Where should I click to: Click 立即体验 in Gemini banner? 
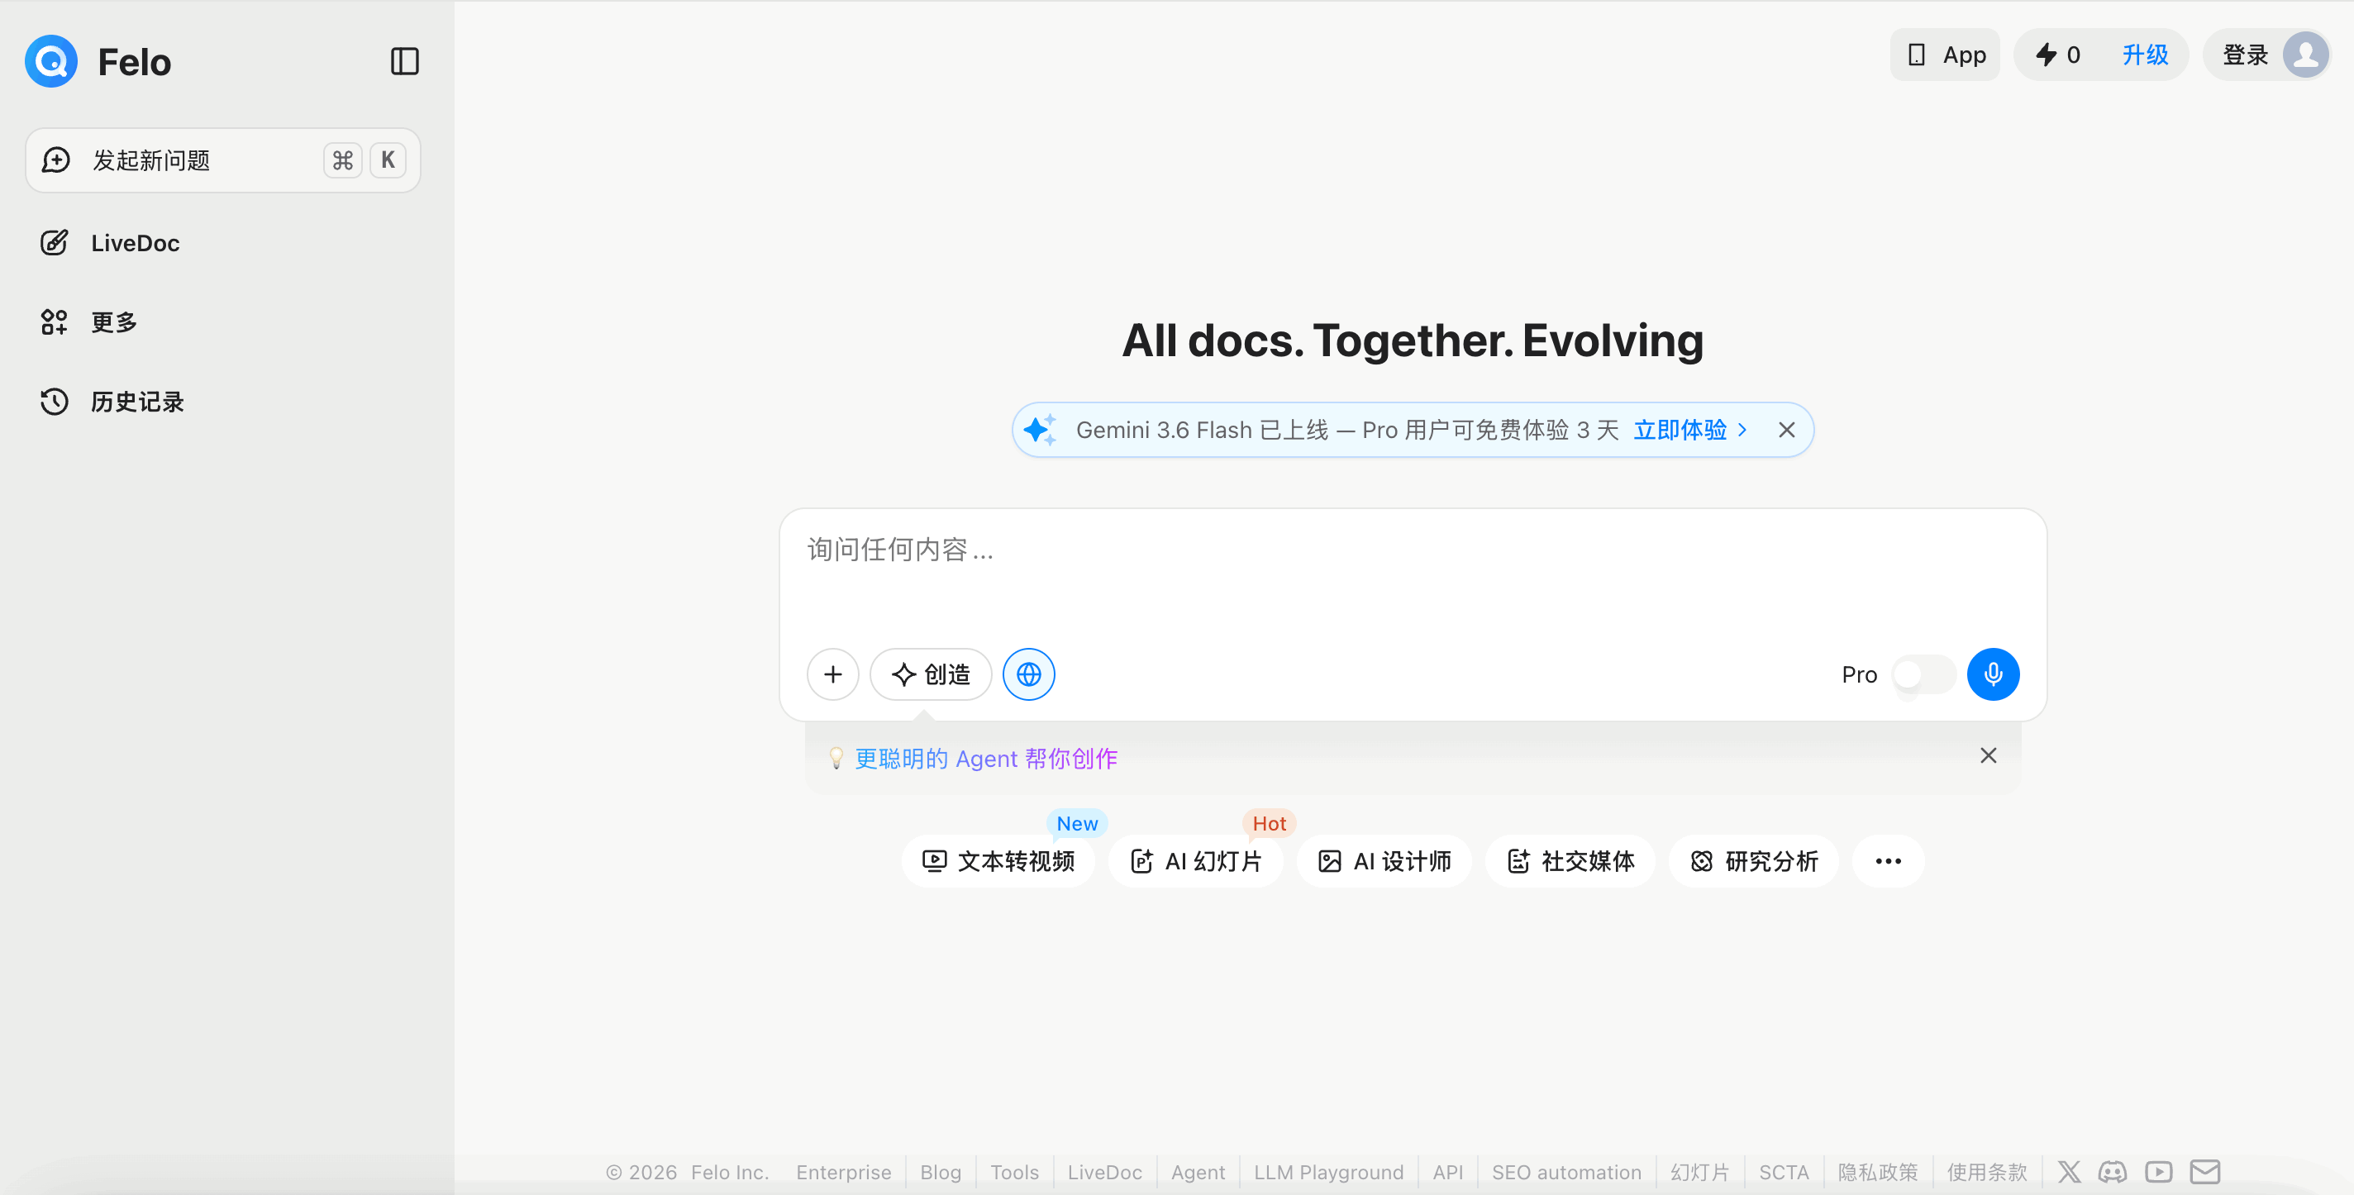click(1689, 430)
